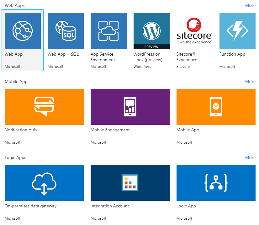Open the Notification Hub orange icon
259x225 pixels.
[x=44, y=107]
